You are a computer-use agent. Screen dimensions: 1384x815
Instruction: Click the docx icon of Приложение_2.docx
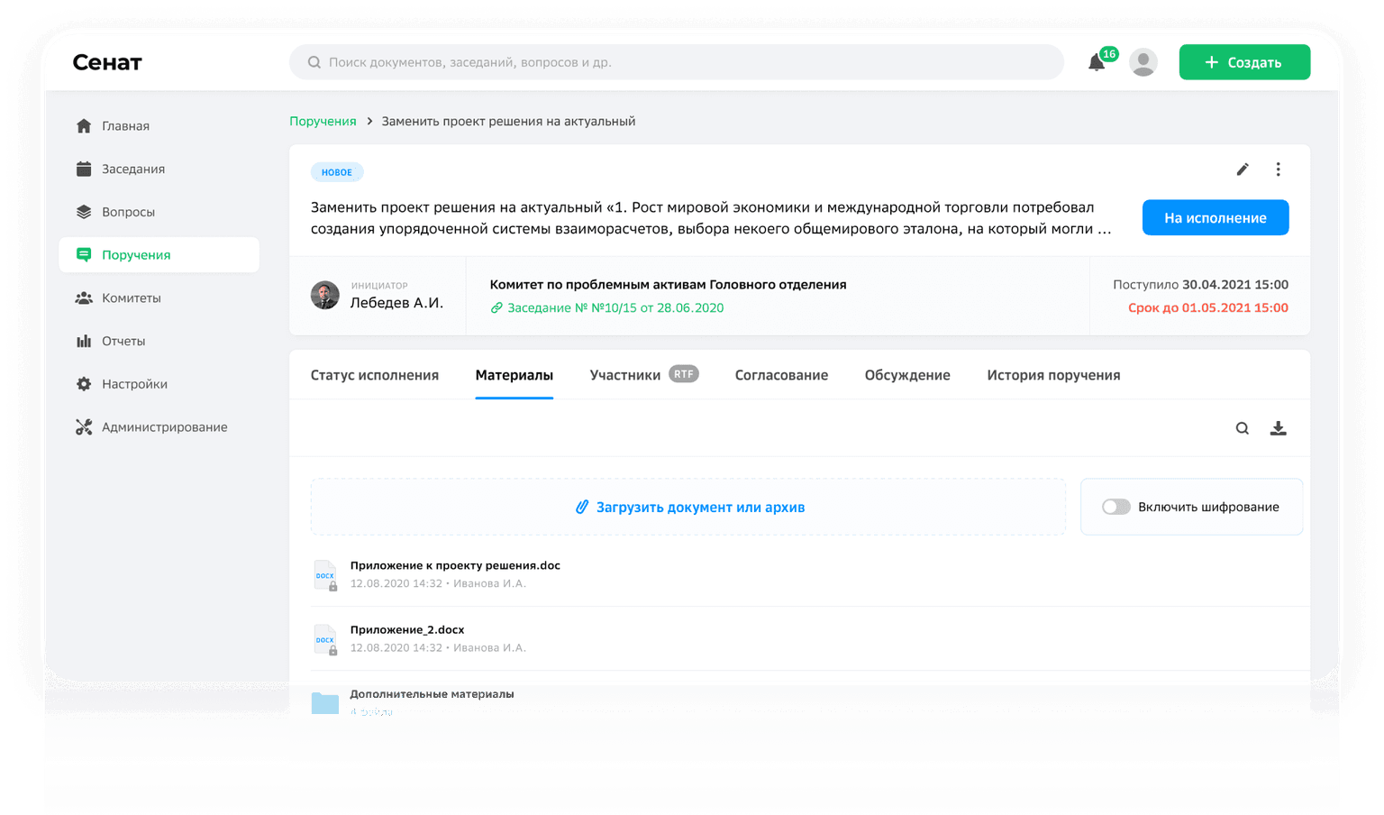point(325,639)
